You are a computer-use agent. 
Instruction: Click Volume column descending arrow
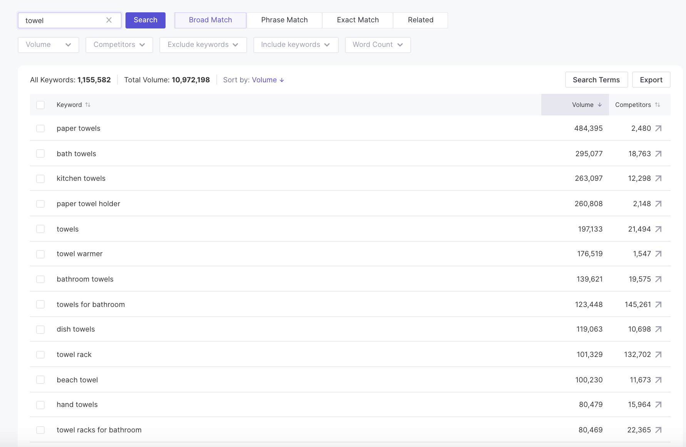tap(600, 105)
